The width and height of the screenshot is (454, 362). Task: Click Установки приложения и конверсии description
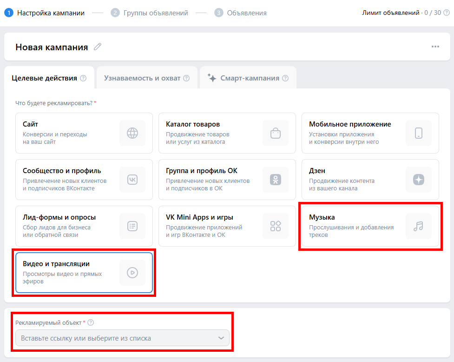(x=344, y=138)
